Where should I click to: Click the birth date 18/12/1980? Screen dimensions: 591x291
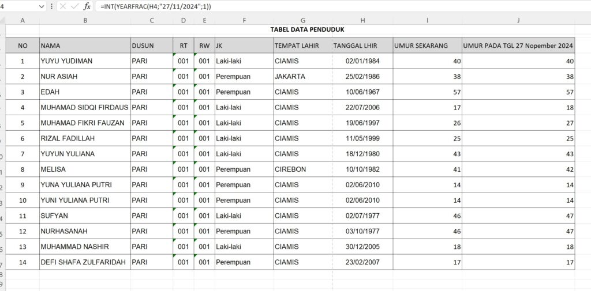362,154
